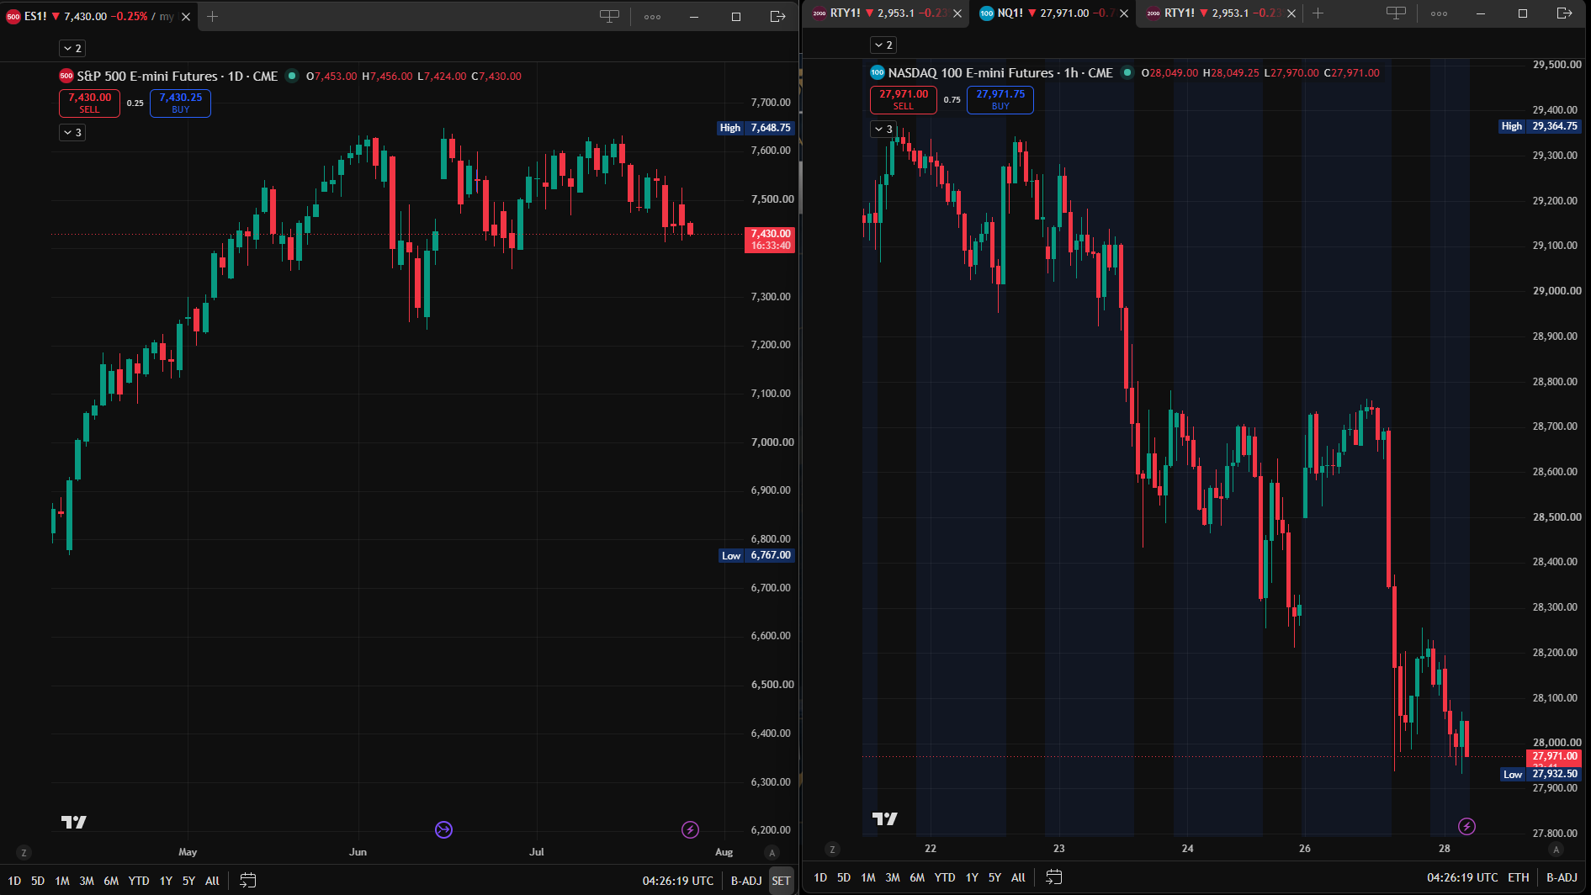Click the current price 7,430.00 axis label
This screenshot has height=895, width=1591.
pos(770,240)
